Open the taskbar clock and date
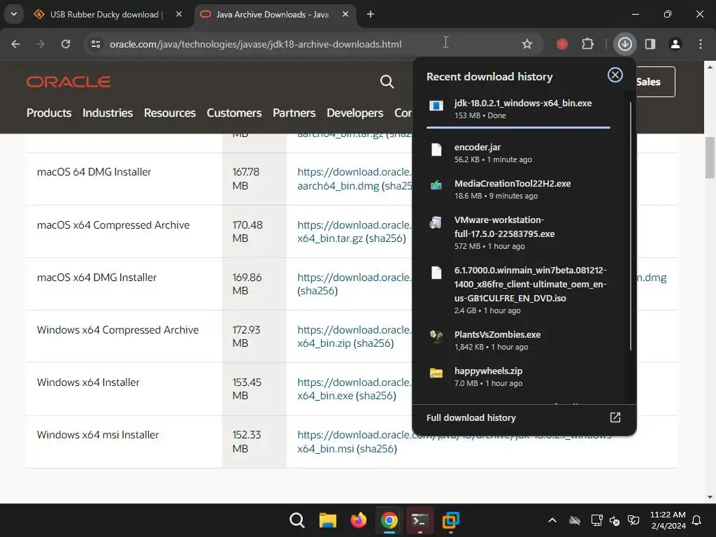The height and width of the screenshot is (537, 716). [668, 520]
